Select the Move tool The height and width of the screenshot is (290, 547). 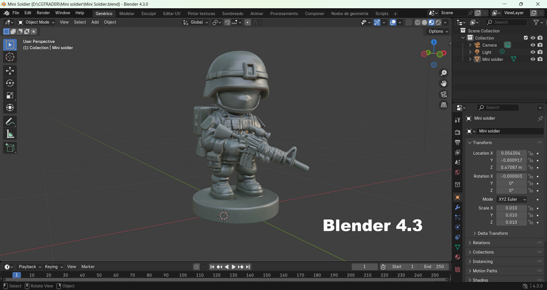pos(10,71)
